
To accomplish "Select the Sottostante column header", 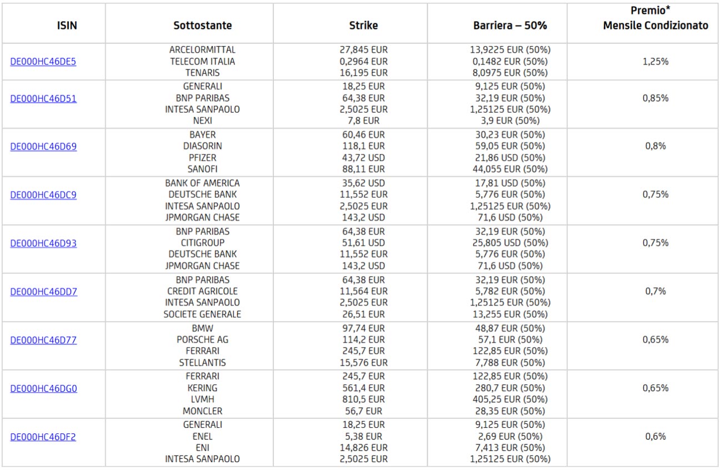I will (202, 26).
